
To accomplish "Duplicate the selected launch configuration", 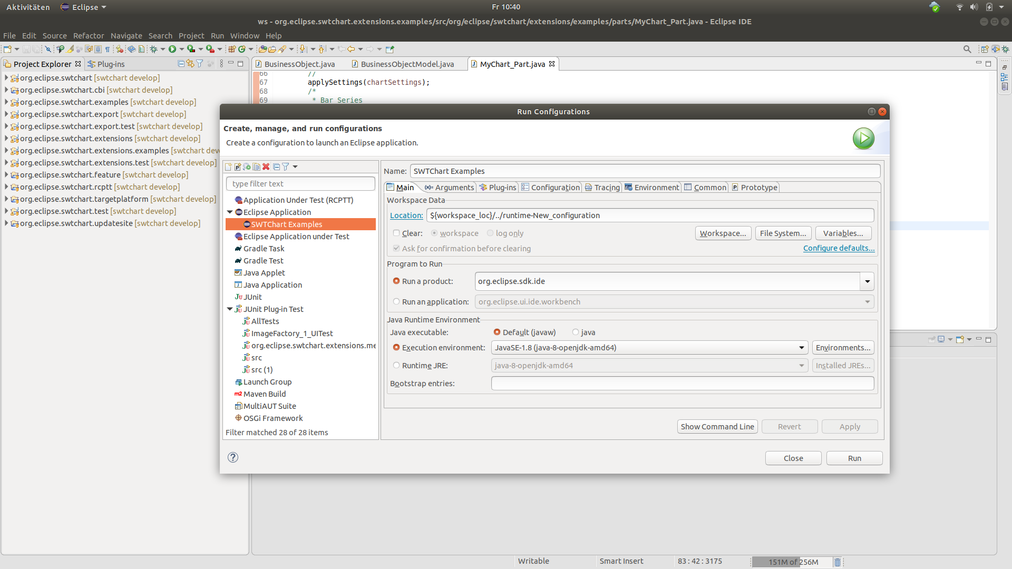I will click(256, 166).
